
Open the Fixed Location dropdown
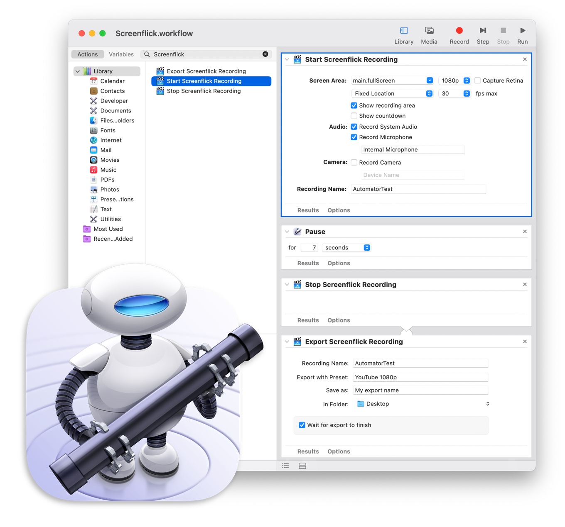(x=393, y=93)
